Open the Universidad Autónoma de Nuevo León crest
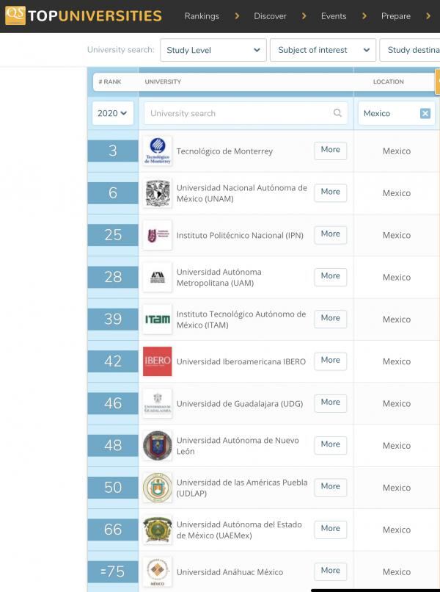 click(157, 446)
